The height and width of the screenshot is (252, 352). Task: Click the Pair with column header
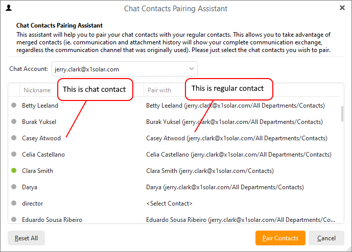pyautogui.click(x=159, y=90)
